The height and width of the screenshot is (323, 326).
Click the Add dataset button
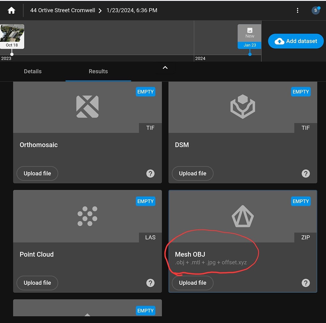(295, 41)
